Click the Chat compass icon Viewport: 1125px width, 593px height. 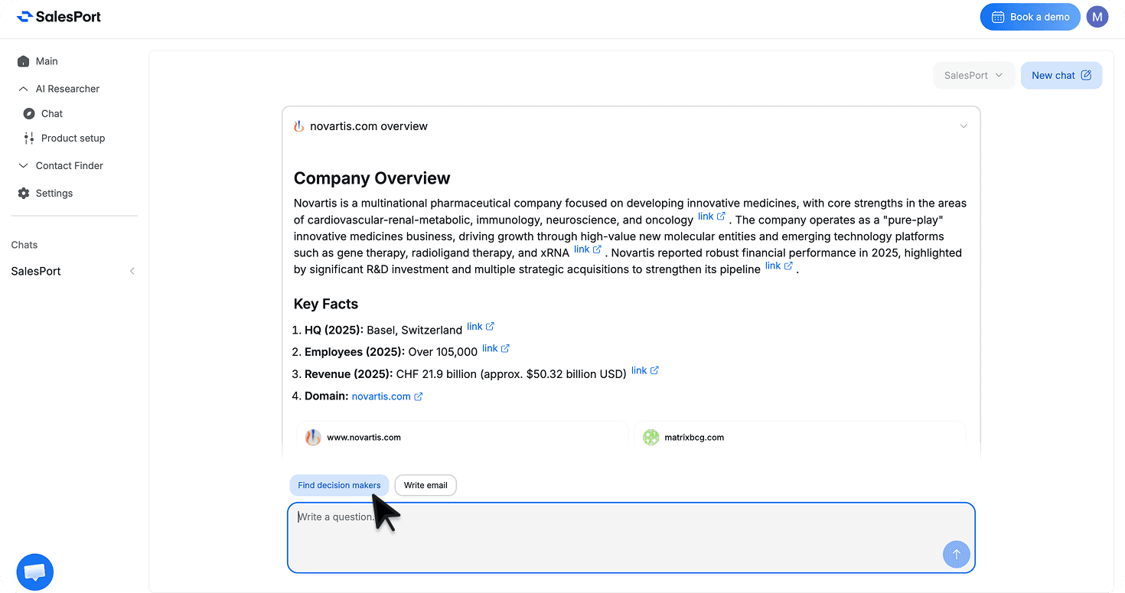(29, 113)
